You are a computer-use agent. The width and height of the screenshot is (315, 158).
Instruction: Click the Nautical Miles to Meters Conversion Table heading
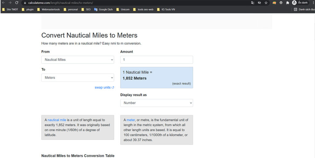78,156
